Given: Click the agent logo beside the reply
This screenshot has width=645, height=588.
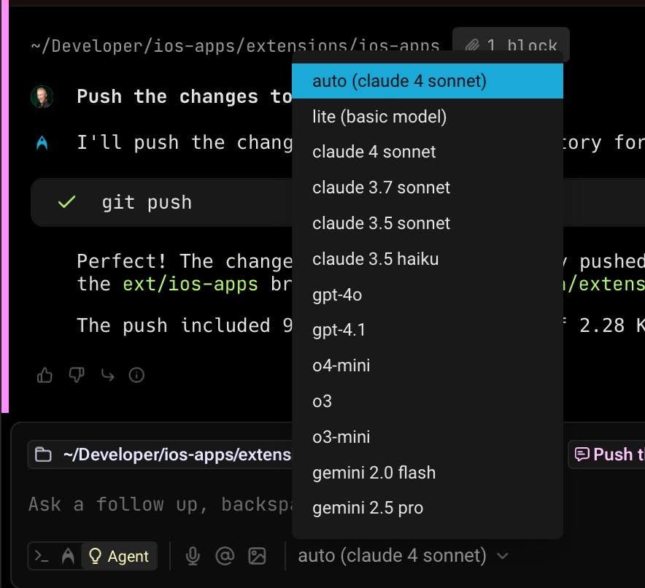Looking at the screenshot, I should point(42,143).
